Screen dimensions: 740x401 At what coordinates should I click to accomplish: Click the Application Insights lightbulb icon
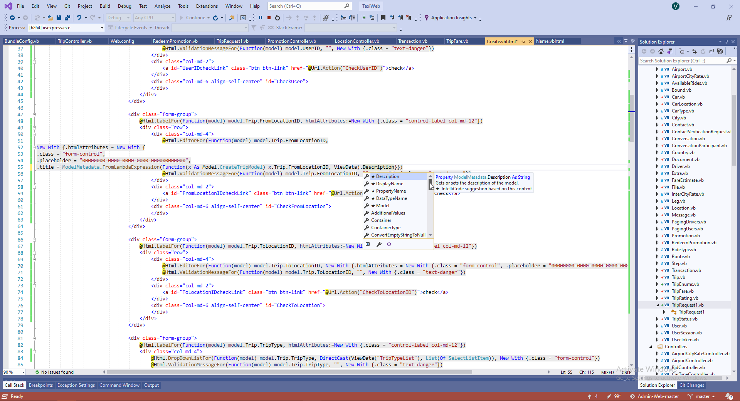pos(427,18)
